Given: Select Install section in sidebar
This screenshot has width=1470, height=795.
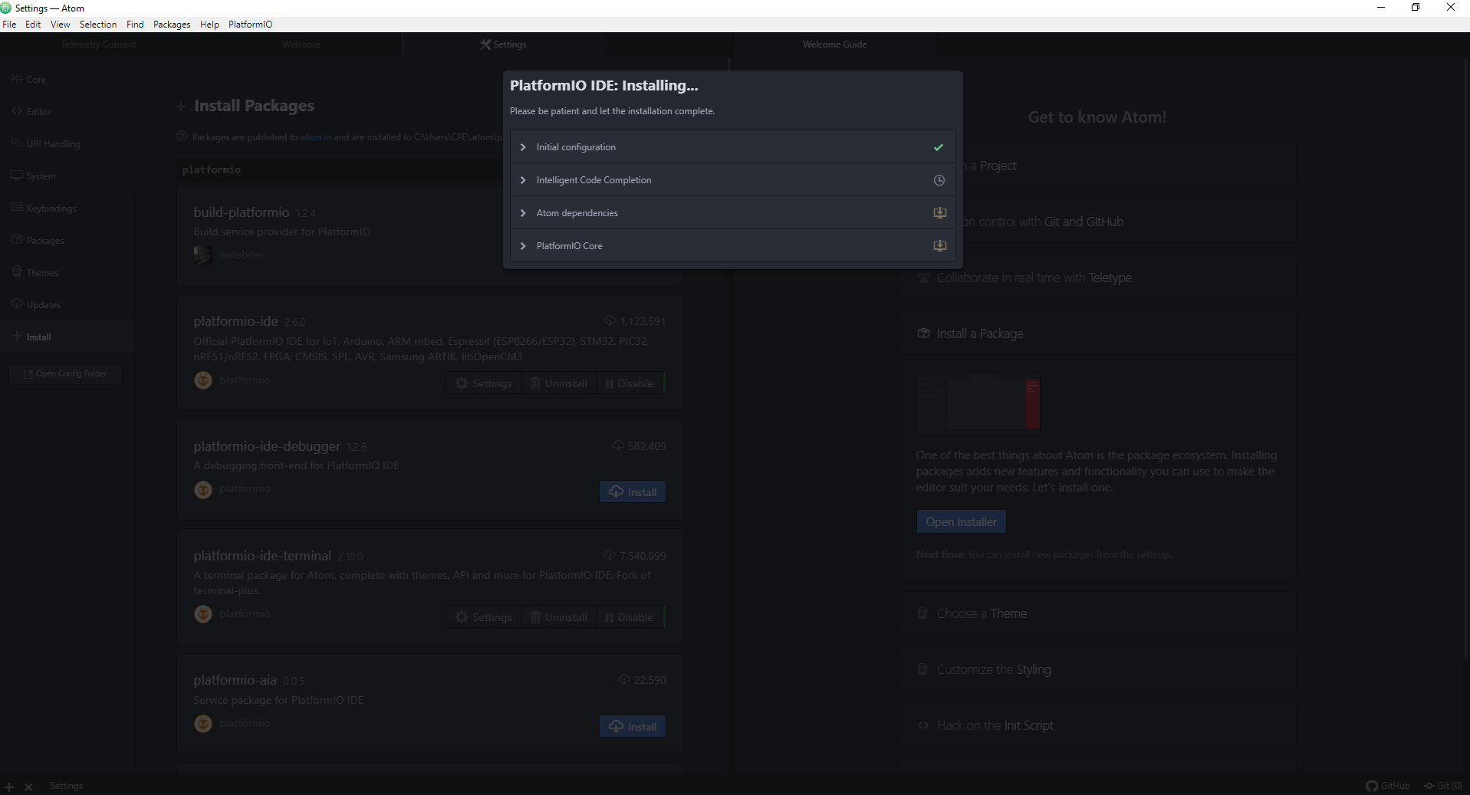Looking at the screenshot, I should pyautogui.click(x=67, y=337).
